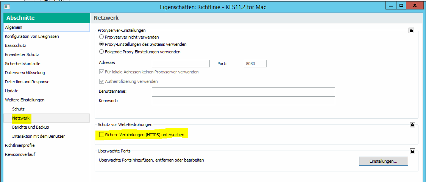This screenshot has width=426, height=182.
Task: Focus the Benutzername text field
Action: click(x=243, y=92)
